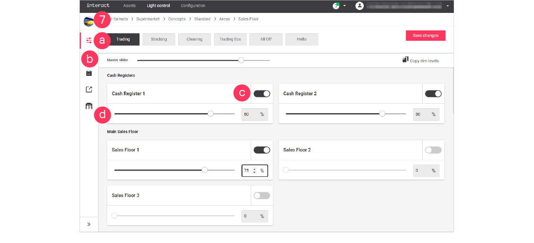
Task: Switch to the Stocking scene tab
Action: click(159, 39)
